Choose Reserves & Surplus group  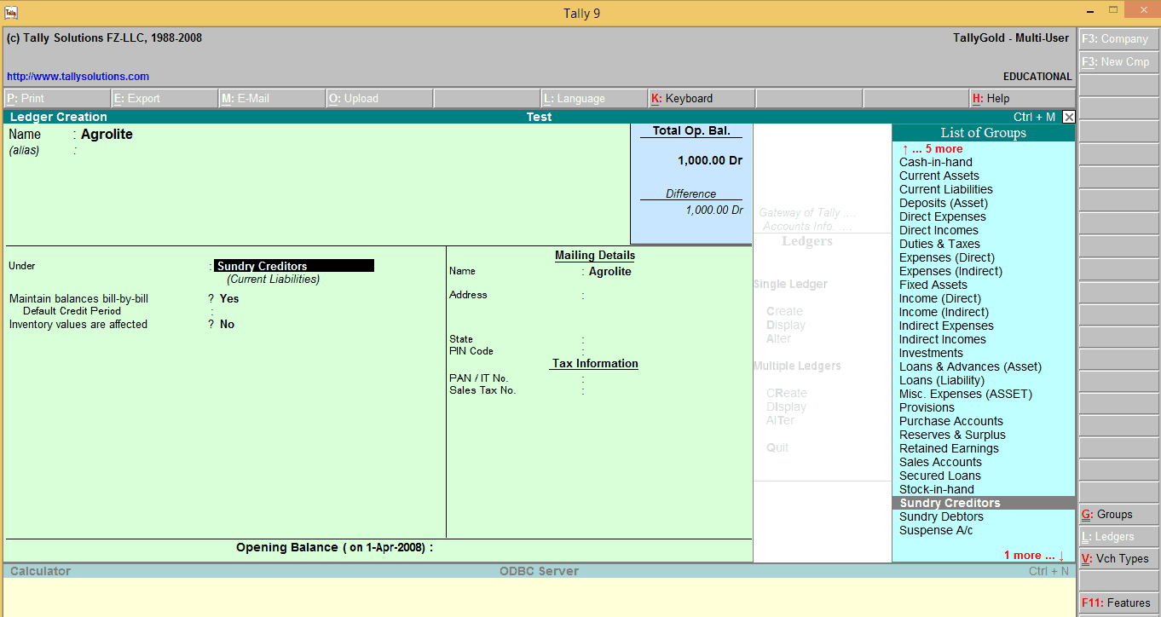[952, 435]
